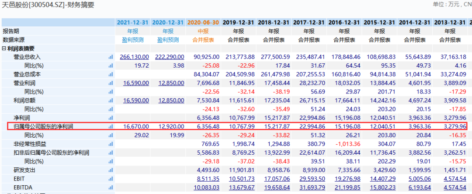Open chart icon for 扣非后归属母公司股东的净利润 row
The width and height of the screenshot is (472, 194).
[111, 153]
